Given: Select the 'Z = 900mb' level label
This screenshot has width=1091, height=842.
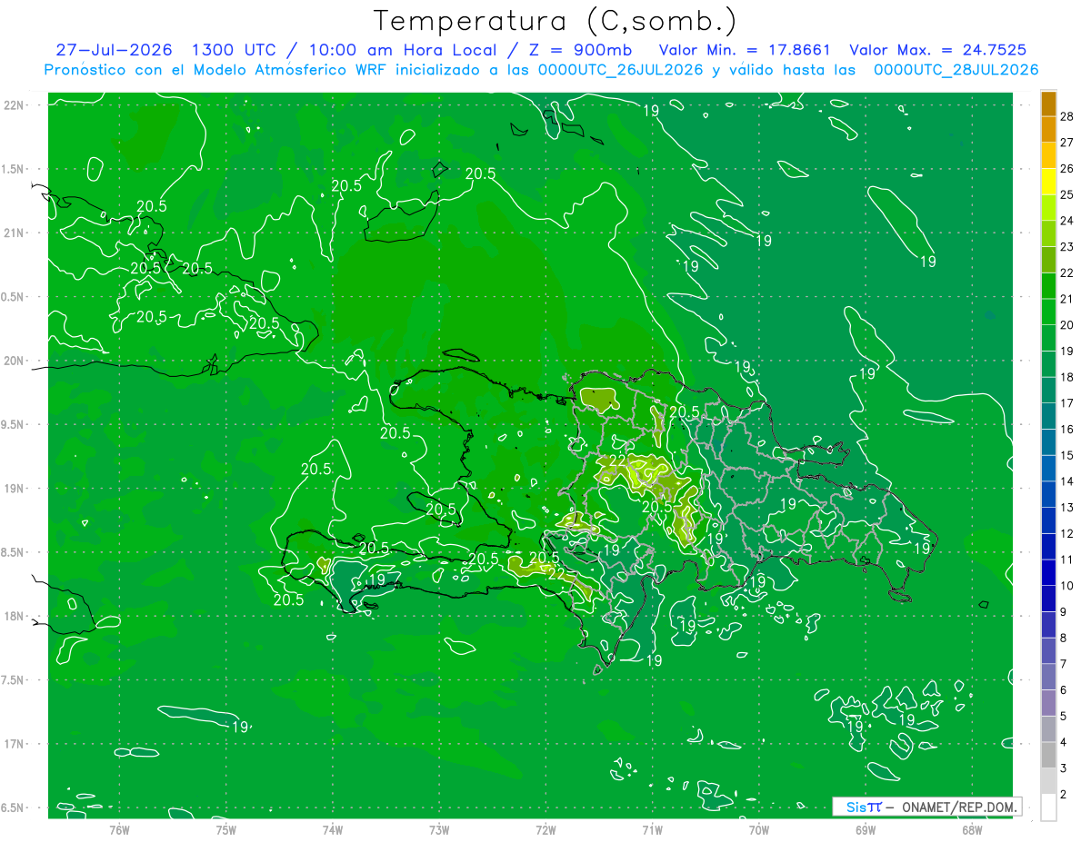Looking at the screenshot, I should coord(579,50).
